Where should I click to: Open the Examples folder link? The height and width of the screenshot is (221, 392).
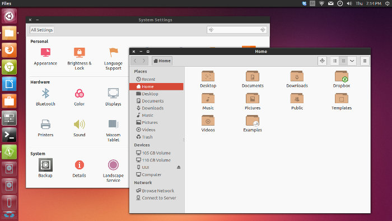253,123
